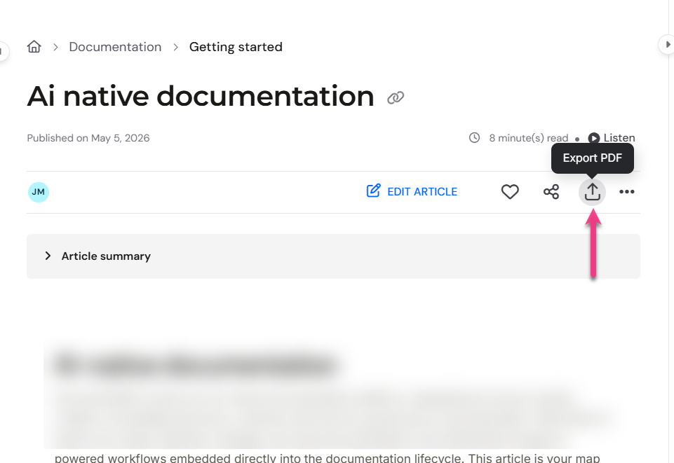Toggle the left sidebar collapse button

click(2, 52)
